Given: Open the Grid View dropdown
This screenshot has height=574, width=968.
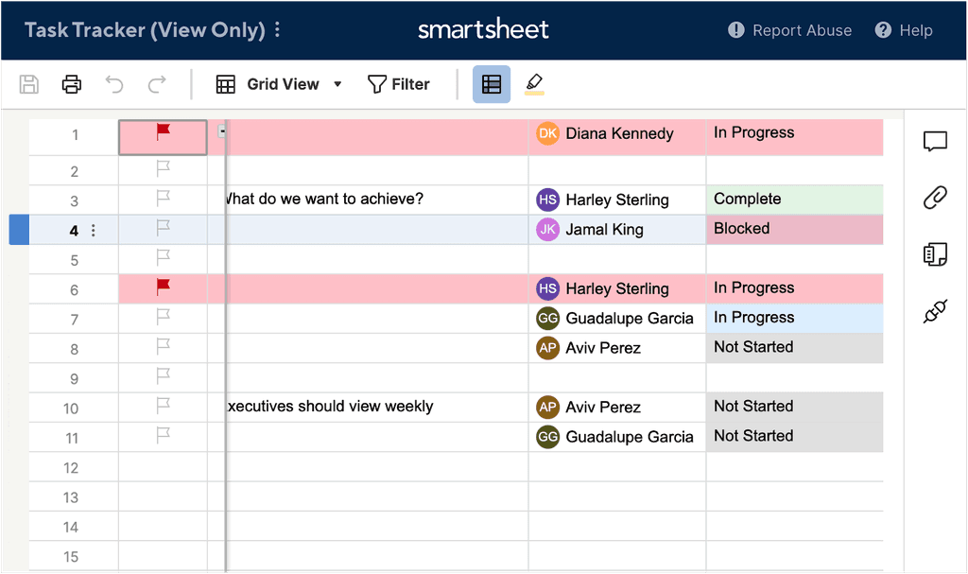Looking at the screenshot, I should pyautogui.click(x=279, y=83).
